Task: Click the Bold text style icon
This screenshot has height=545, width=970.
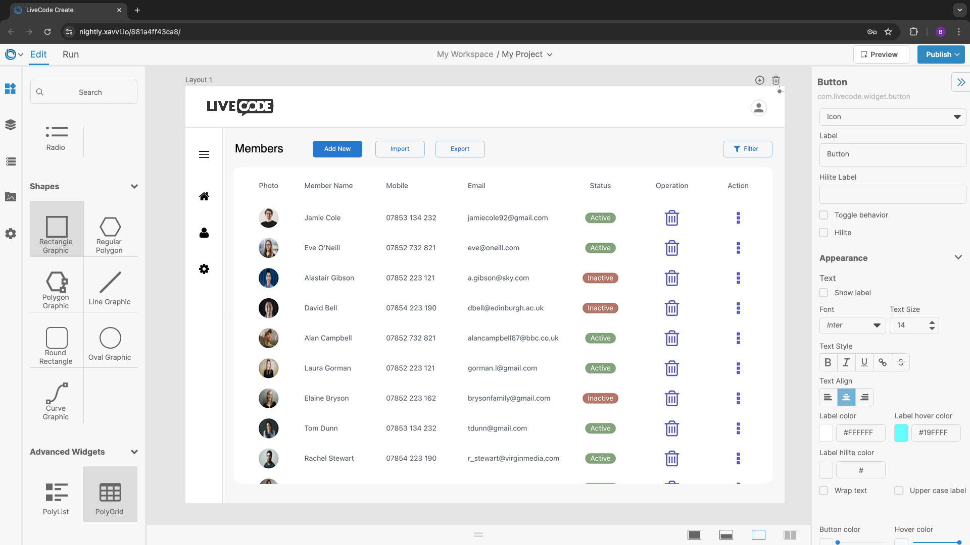Action: tap(828, 362)
